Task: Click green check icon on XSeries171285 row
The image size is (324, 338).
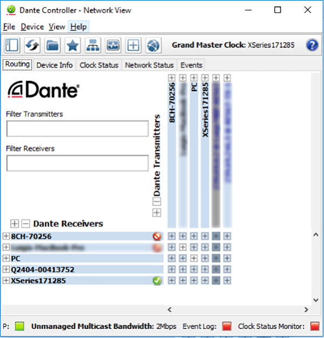Action: (x=157, y=281)
